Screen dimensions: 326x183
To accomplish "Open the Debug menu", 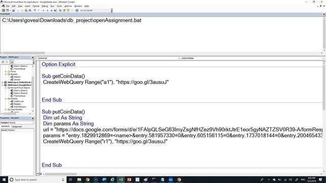I will 45,6.
